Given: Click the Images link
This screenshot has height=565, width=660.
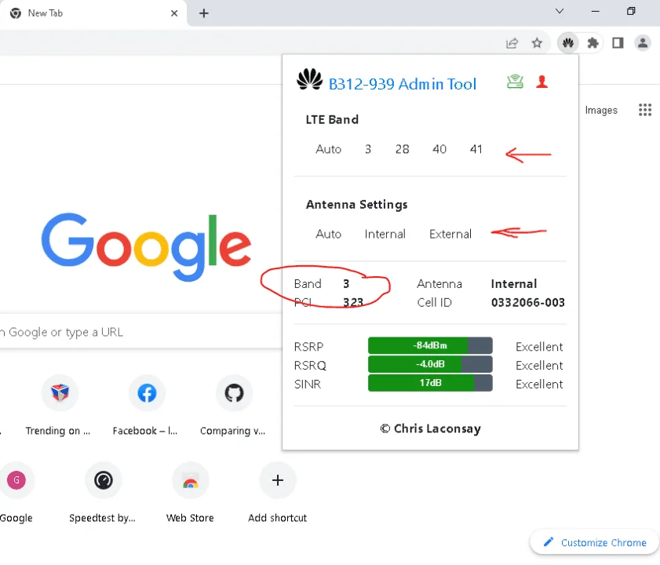Looking at the screenshot, I should [600, 111].
